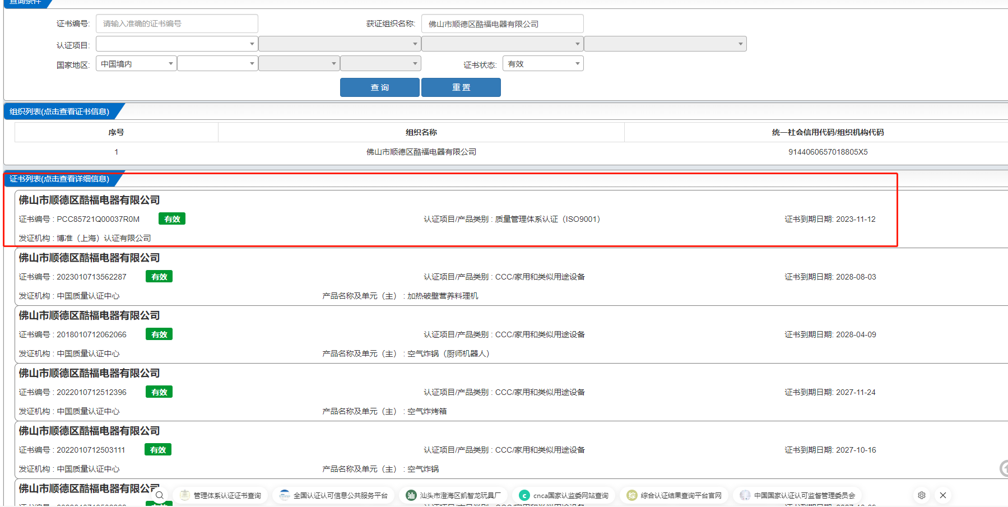
Task: Open the empty dropdown right of 中国境内
Action: coord(217,64)
